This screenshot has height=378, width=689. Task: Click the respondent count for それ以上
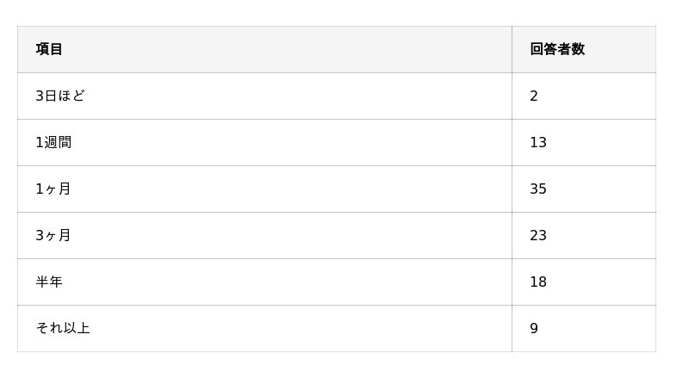click(534, 328)
